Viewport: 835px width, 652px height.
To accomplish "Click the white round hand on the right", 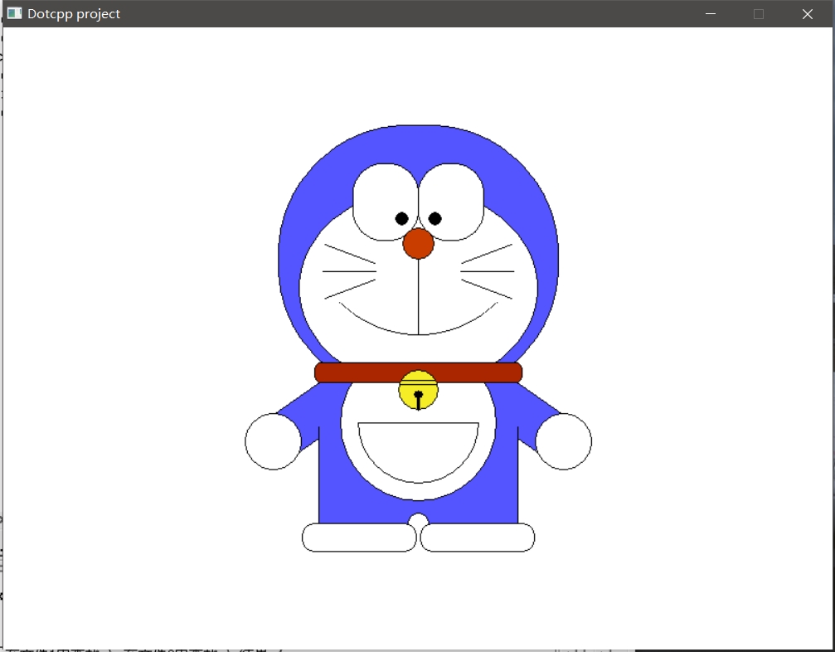I will click(564, 441).
